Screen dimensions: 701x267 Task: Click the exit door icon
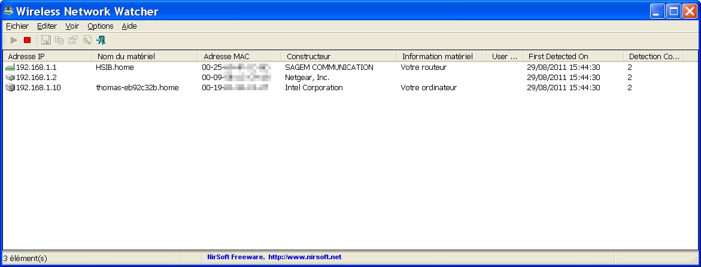(101, 40)
